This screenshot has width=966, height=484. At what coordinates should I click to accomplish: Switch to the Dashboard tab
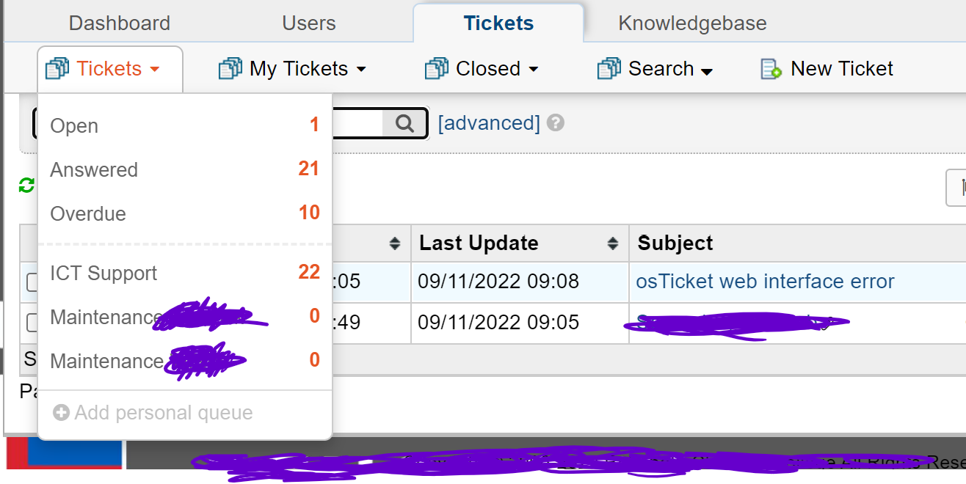pyautogui.click(x=119, y=23)
